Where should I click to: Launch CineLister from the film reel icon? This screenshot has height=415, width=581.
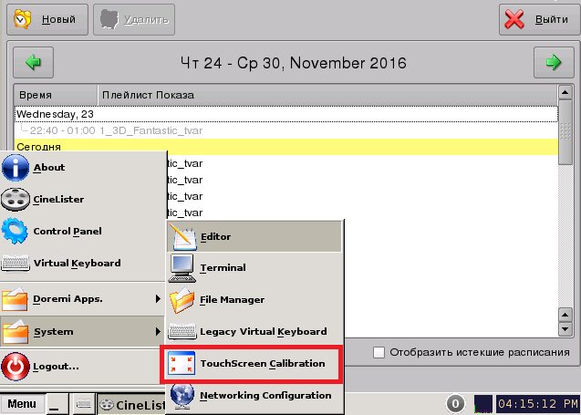pos(16,200)
